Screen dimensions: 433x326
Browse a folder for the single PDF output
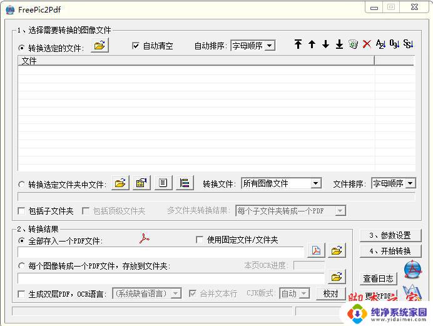point(337,250)
